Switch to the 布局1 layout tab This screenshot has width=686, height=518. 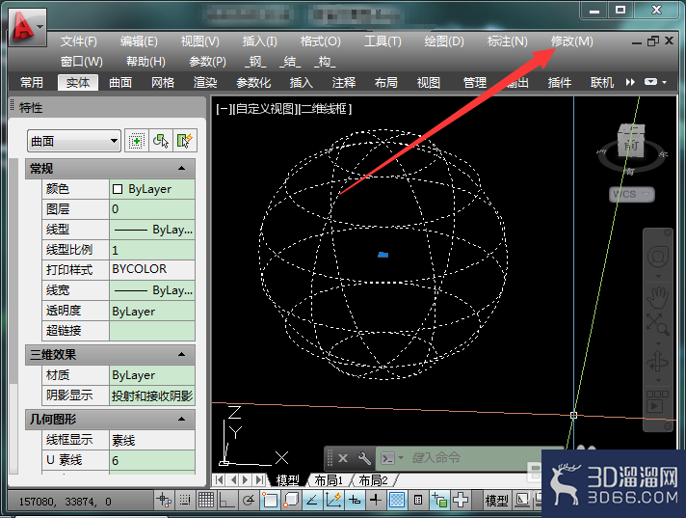329,480
